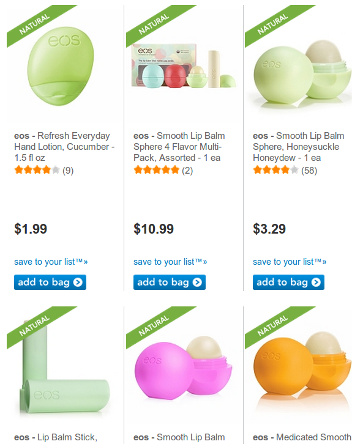Open the pink eos sphere image
Viewport: 352px width, 444px height.
184,368
